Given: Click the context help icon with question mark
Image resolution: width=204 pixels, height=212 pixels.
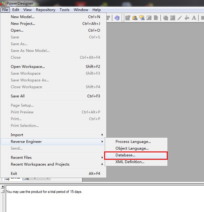Looking at the screenshot, I should (x=117, y=18).
